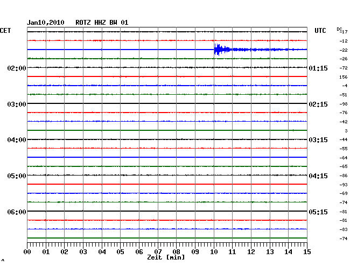Click the DC value -93
Screen dimensions: 350x266
(344, 185)
